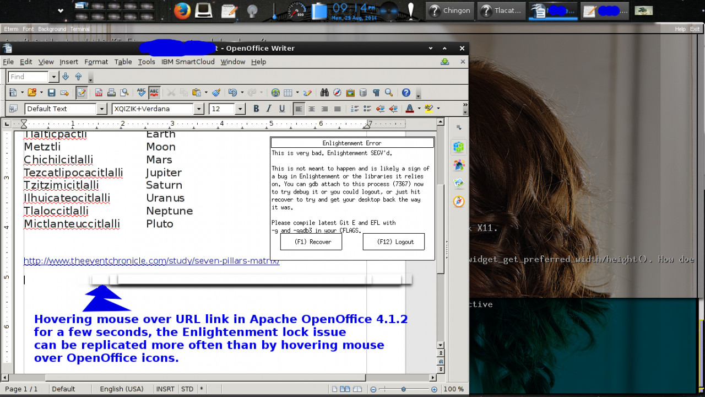Center text alignment

click(311, 109)
